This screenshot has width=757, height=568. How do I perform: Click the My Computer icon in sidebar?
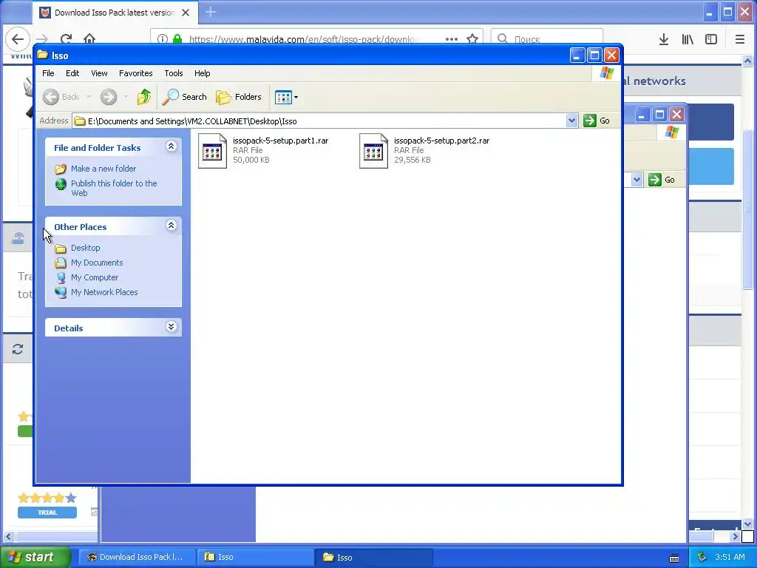click(x=61, y=278)
